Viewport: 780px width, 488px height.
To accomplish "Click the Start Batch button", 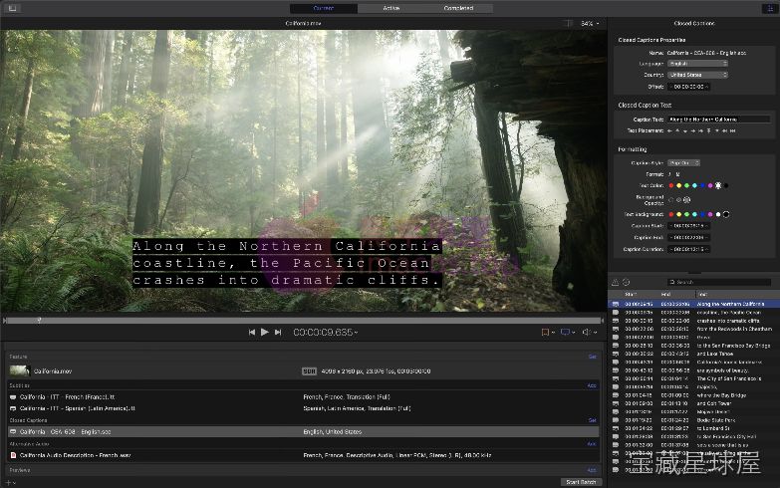I will click(581, 482).
